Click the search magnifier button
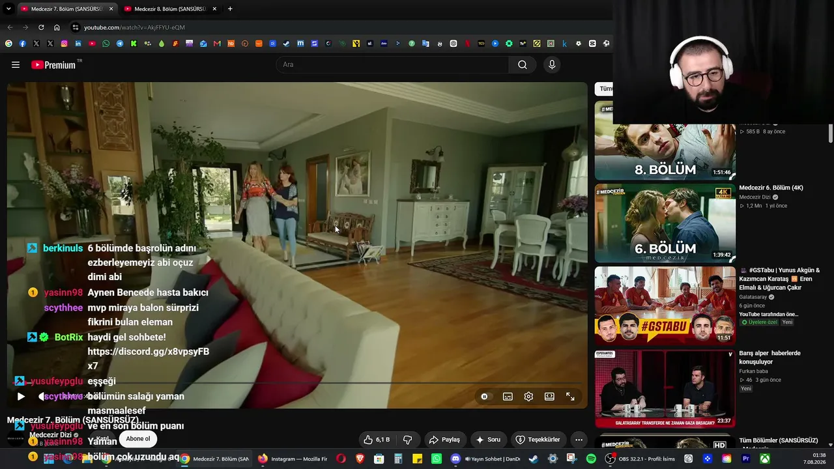Screen dimensions: 834x469 pos(523,64)
